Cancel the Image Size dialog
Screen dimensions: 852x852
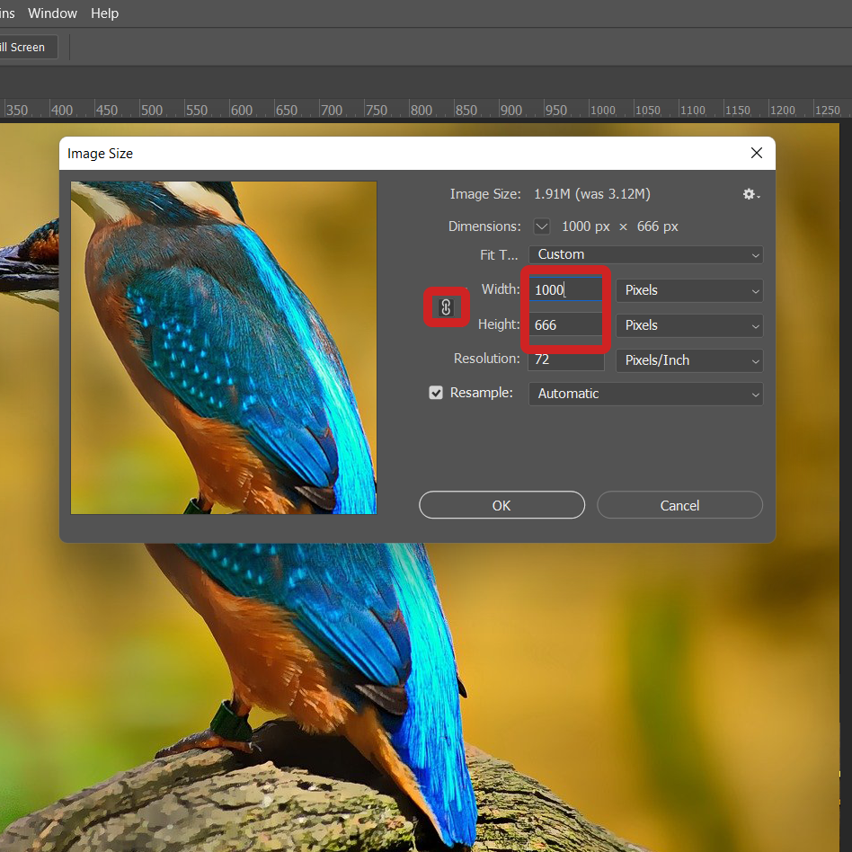tap(679, 505)
